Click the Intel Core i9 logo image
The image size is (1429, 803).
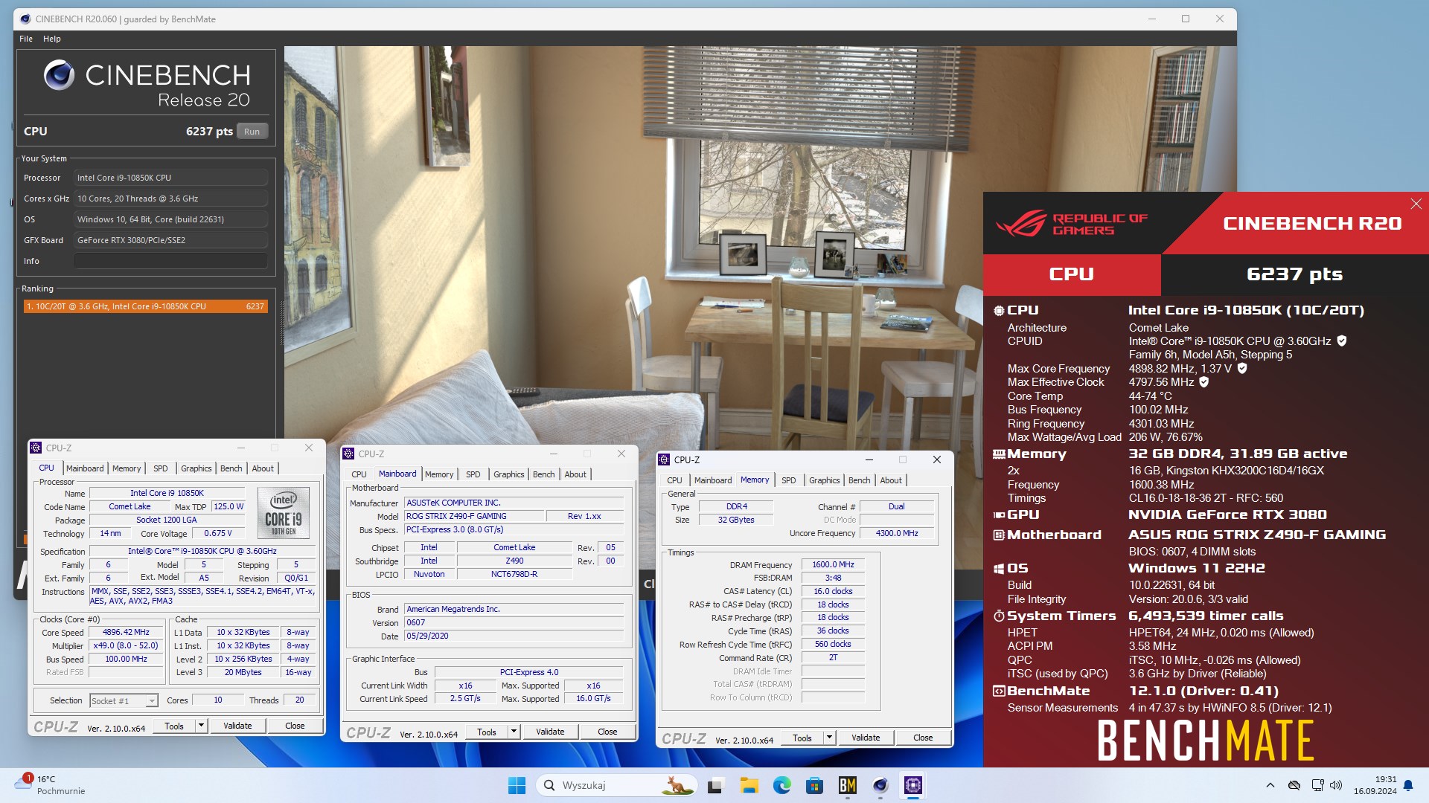coord(283,512)
